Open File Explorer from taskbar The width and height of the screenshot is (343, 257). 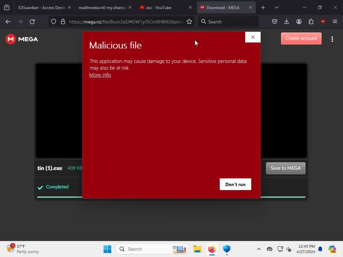pyautogui.click(x=197, y=249)
